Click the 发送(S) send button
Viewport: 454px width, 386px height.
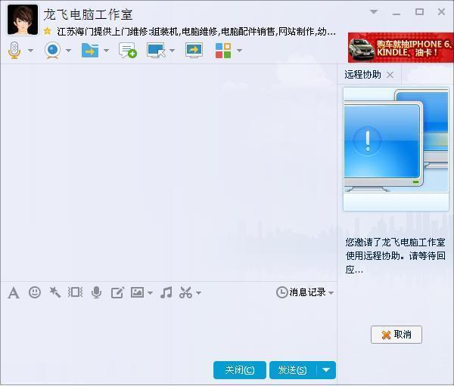click(x=293, y=370)
